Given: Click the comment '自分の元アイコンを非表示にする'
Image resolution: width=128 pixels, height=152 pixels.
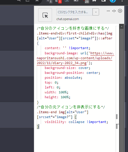Looking at the screenshot, I should [71, 107].
